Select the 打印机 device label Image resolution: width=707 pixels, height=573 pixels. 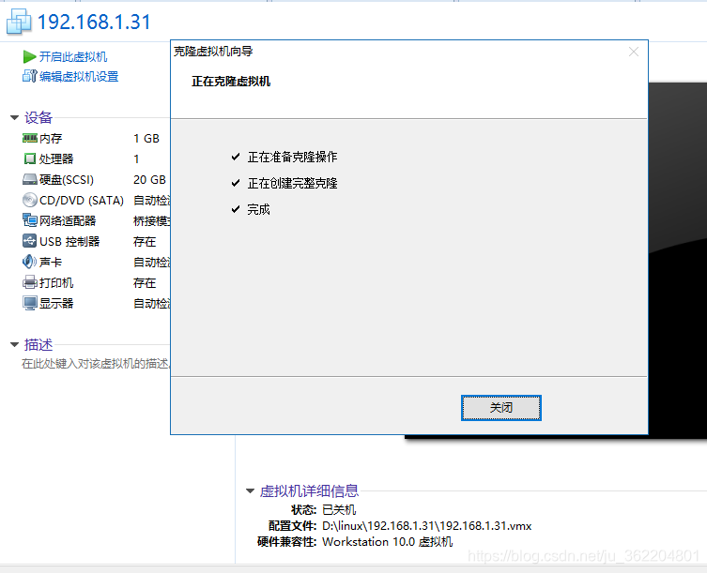(x=56, y=283)
